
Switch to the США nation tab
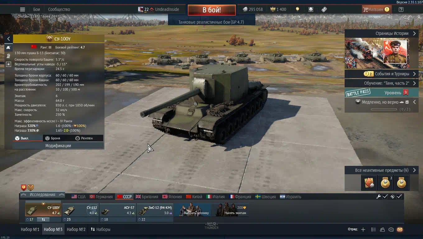click(x=78, y=197)
